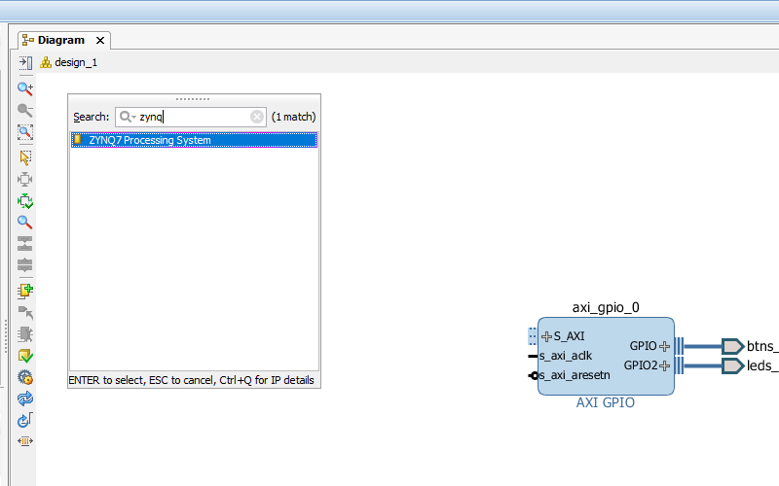The image size is (779, 486).
Task: Click the Optimize Routing icon
Action: pos(25,420)
